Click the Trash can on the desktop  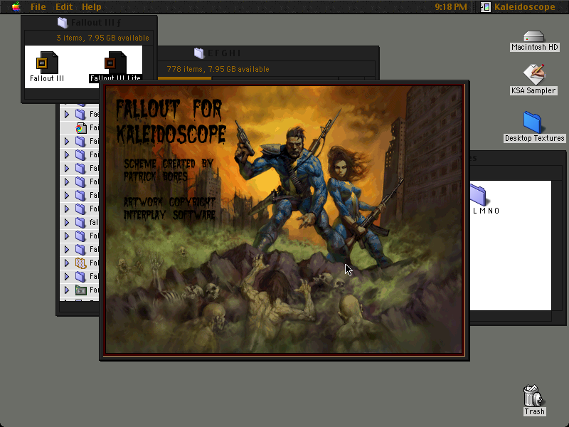click(533, 396)
